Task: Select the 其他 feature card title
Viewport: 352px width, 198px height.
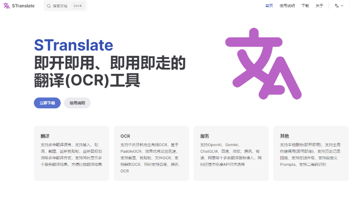Action: 284,136
